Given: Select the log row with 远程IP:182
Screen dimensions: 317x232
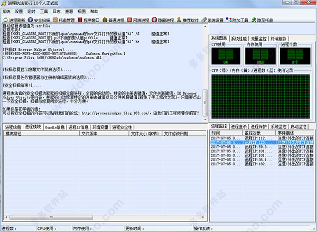Looking at the screenshot, I should pos(262,164).
